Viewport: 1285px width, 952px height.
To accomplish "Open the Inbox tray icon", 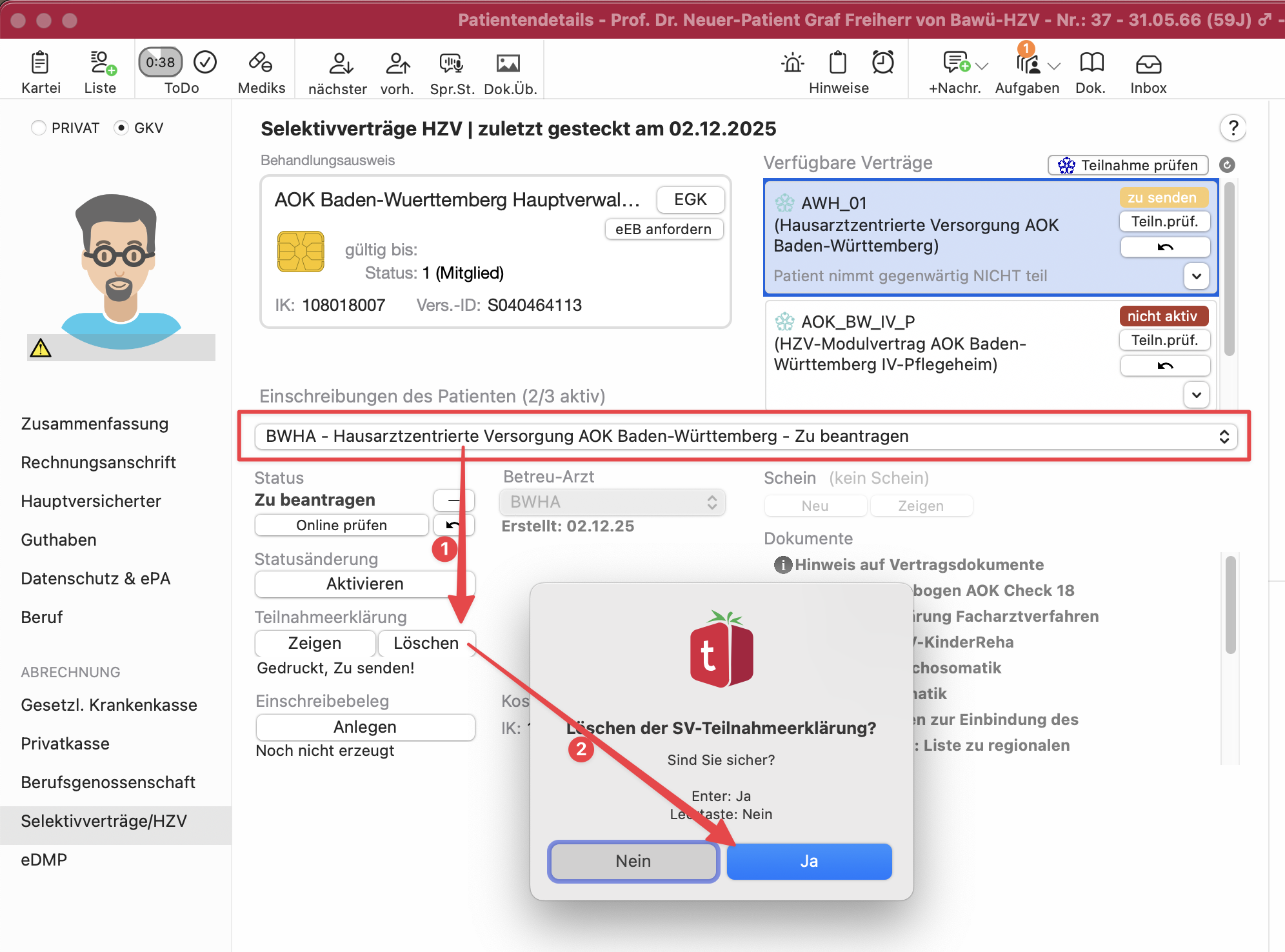I will (1148, 63).
